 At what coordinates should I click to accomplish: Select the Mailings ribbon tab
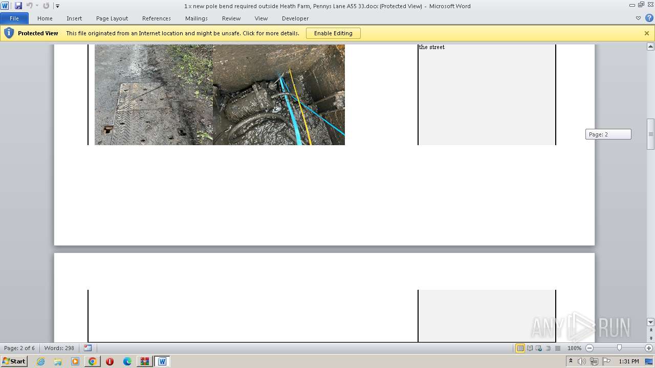pos(196,18)
